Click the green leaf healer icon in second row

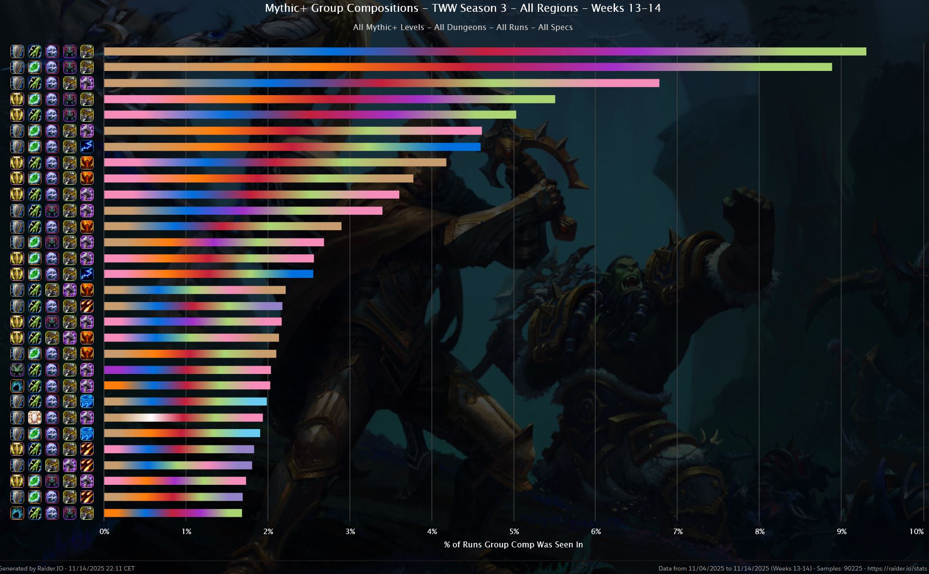(34, 67)
